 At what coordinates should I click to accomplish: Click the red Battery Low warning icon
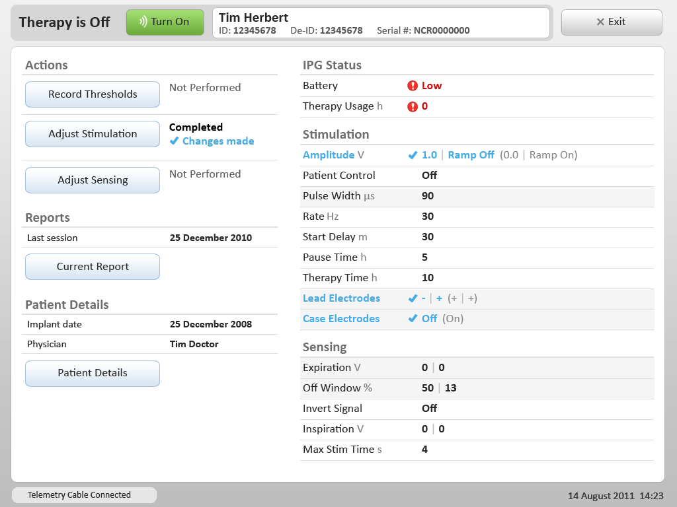(x=413, y=86)
